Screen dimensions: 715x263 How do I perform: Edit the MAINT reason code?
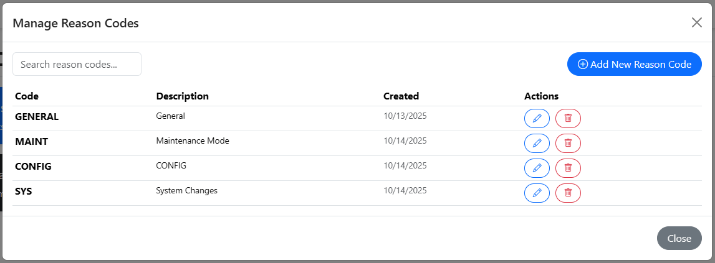537,143
